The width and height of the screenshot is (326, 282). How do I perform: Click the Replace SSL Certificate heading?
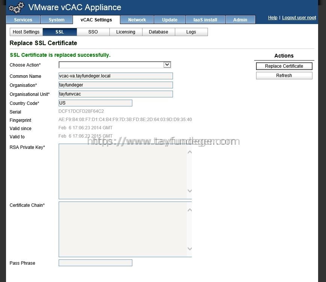(x=43, y=43)
